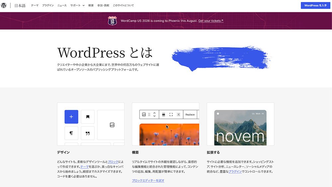Viewport: 332px width, 187px height.
Task: Open the プラグイン menu item
Action: (x=48, y=6)
